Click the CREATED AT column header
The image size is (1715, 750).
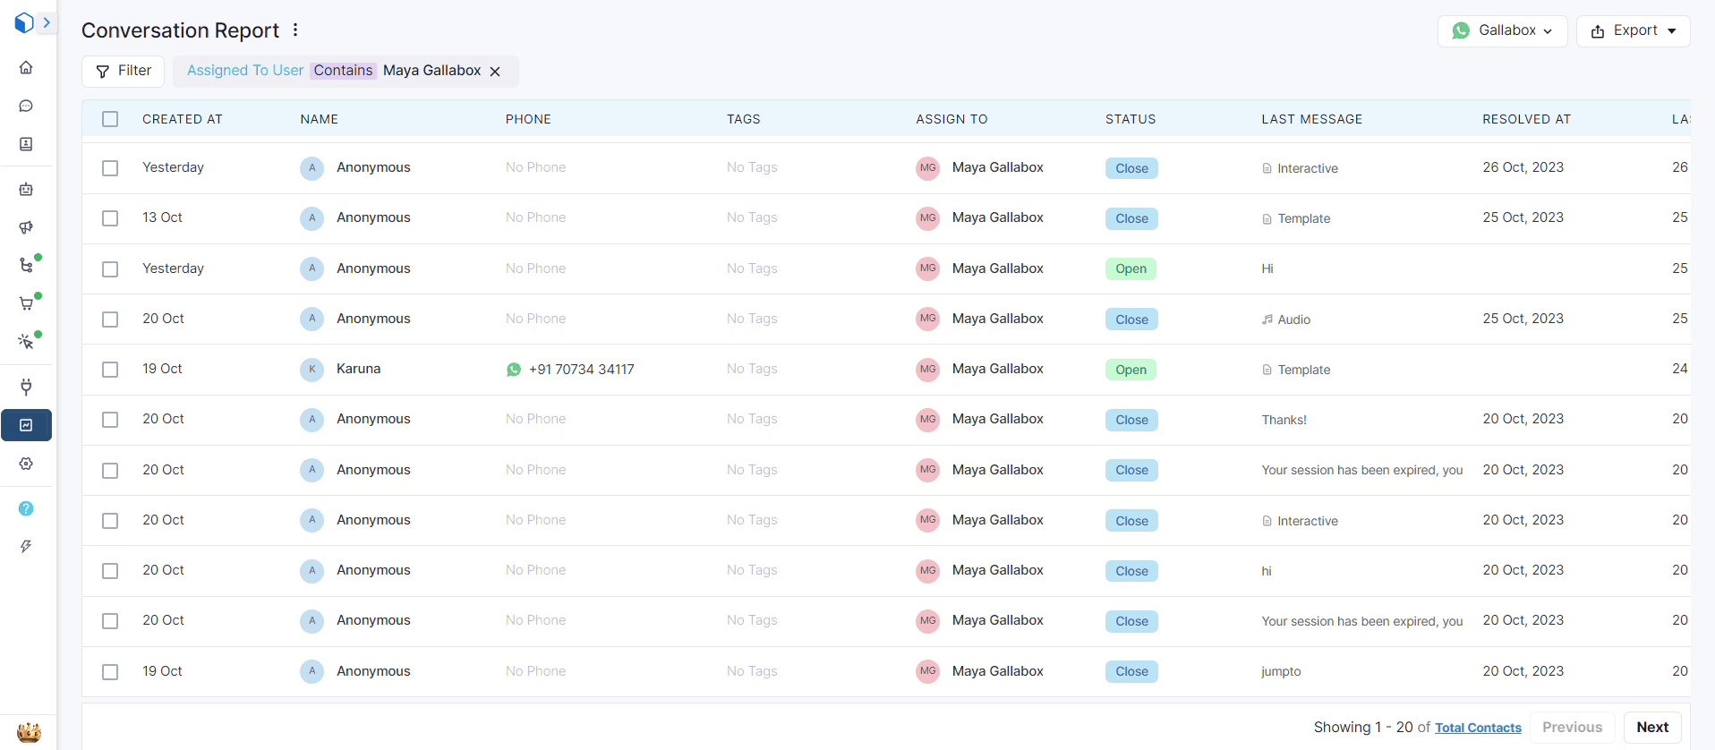(183, 119)
